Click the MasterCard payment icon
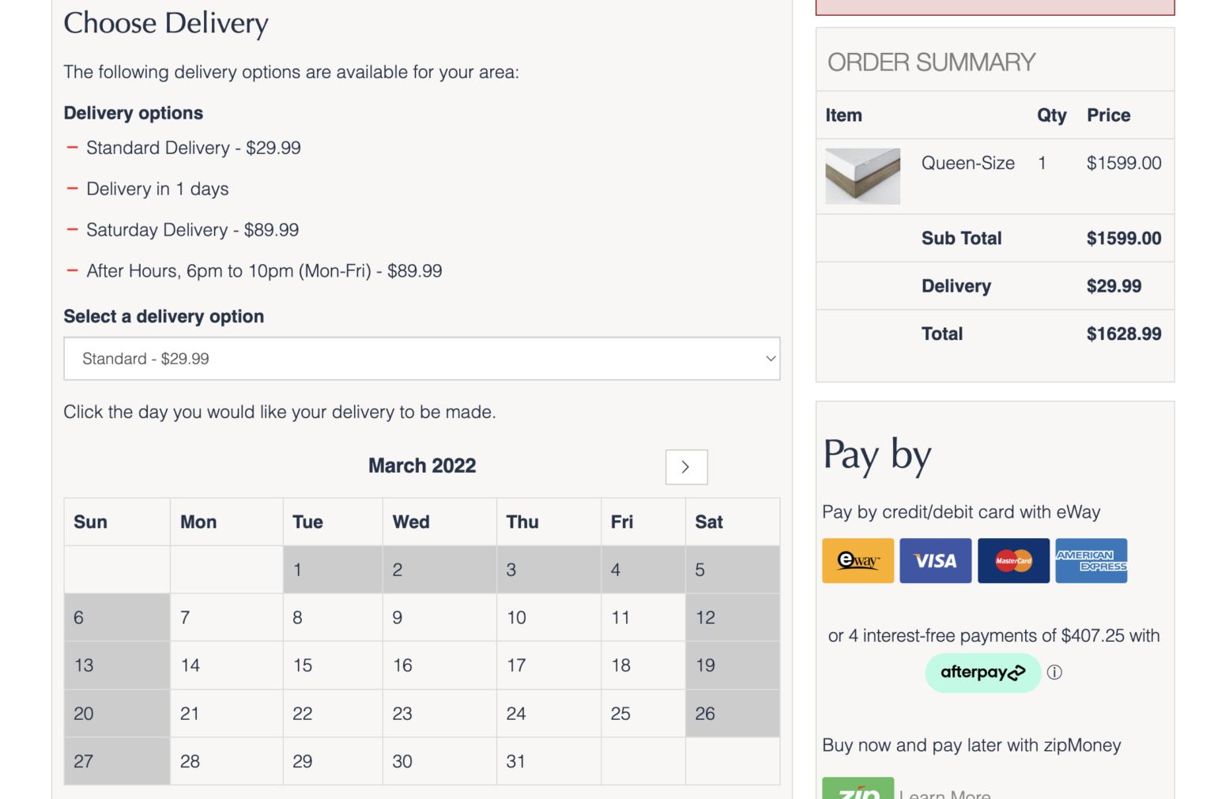The width and height of the screenshot is (1214, 799). pos(1013,561)
